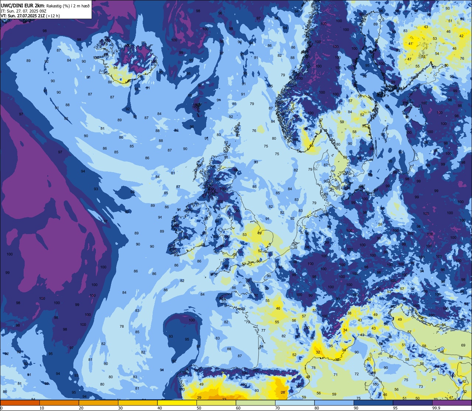Click the humidity value '41' over Finland

411,44
